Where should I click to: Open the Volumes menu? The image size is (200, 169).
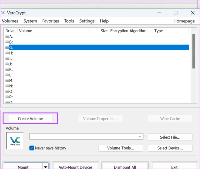pos(10,21)
